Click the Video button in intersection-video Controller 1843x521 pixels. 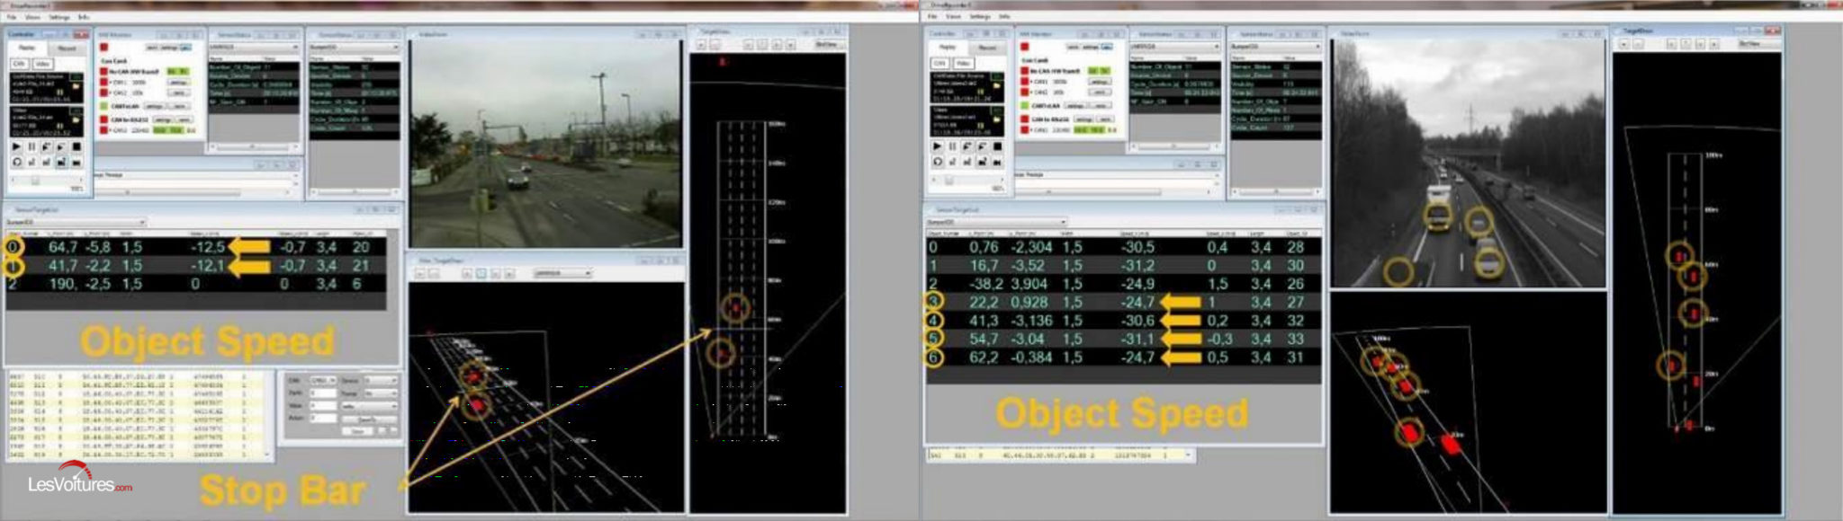coord(41,64)
